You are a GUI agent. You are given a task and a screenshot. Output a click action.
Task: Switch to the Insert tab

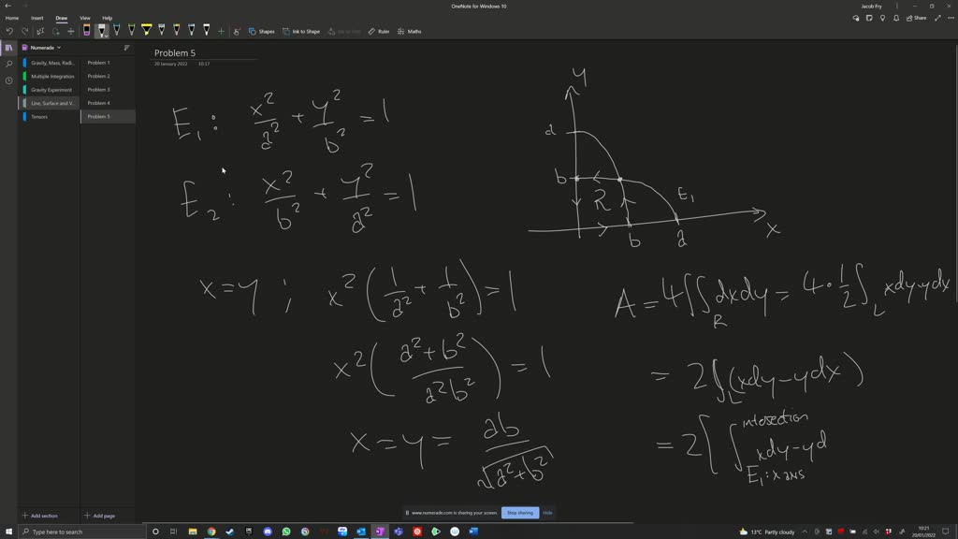pyautogui.click(x=37, y=17)
